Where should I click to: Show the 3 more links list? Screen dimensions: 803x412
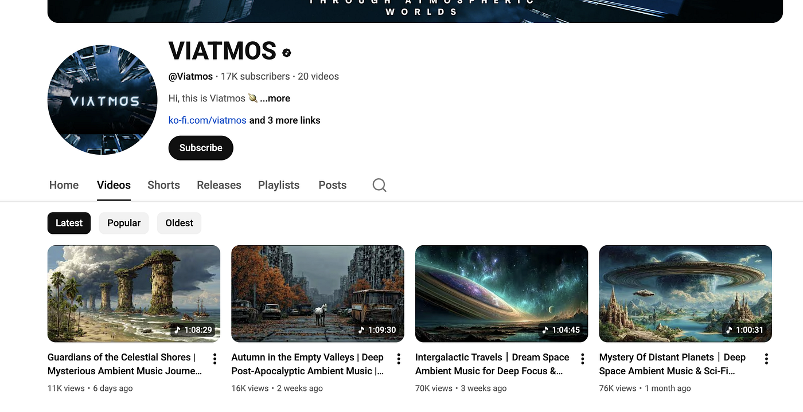(x=293, y=120)
